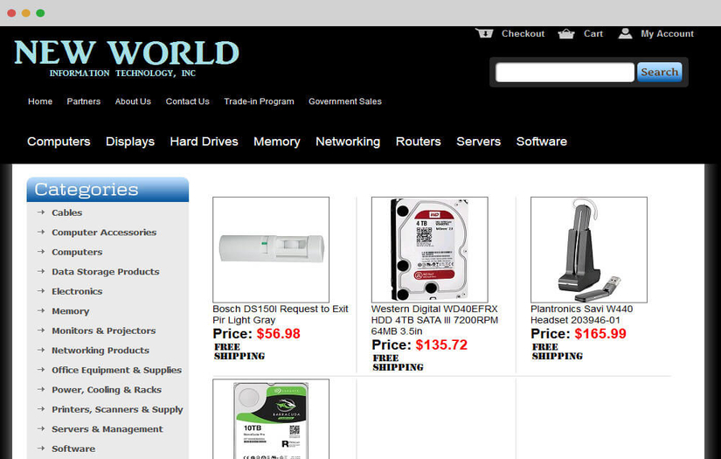The image size is (721, 459).
Task: Click the Categories panel header
Action: [x=107, y=190]
